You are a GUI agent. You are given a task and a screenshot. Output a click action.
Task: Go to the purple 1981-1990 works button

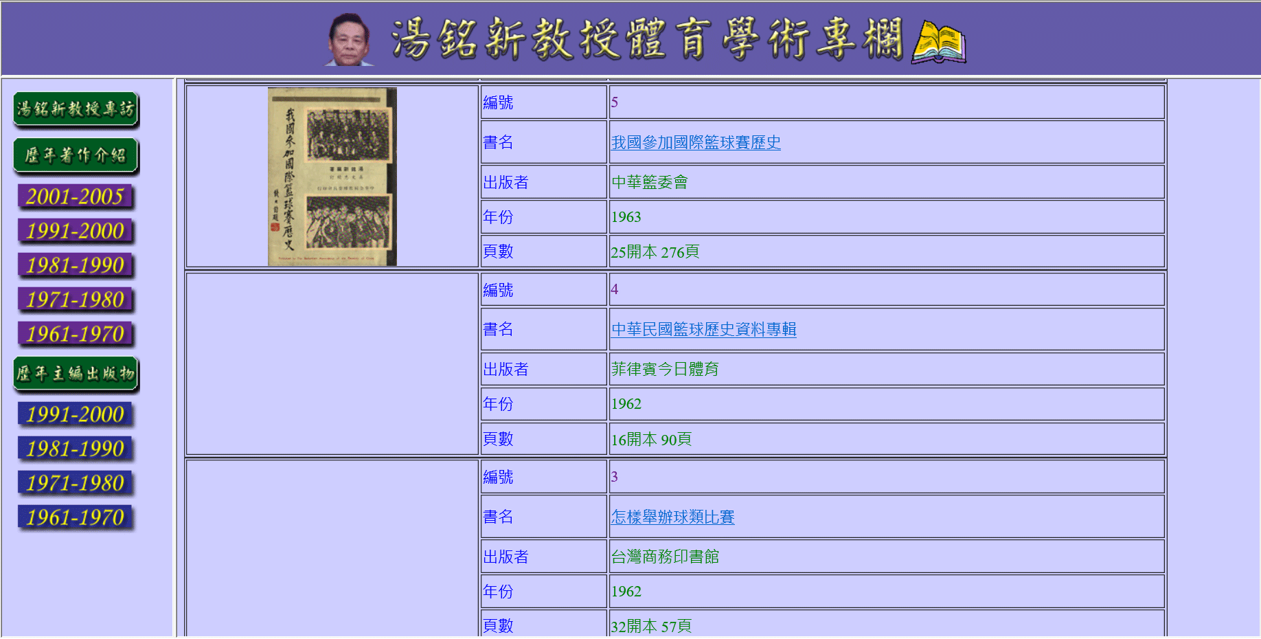(76, 266)
